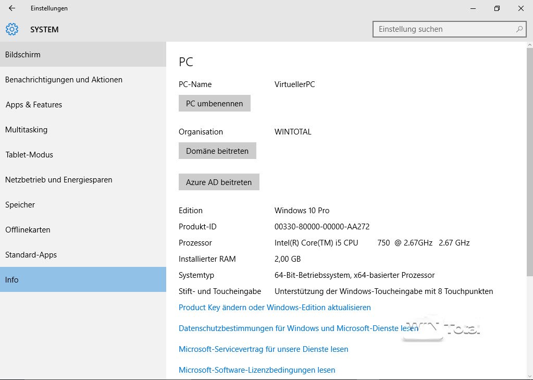Screen dimensions: 533x380
Task: Click the System settings gear icon
Action: point(12,29)
